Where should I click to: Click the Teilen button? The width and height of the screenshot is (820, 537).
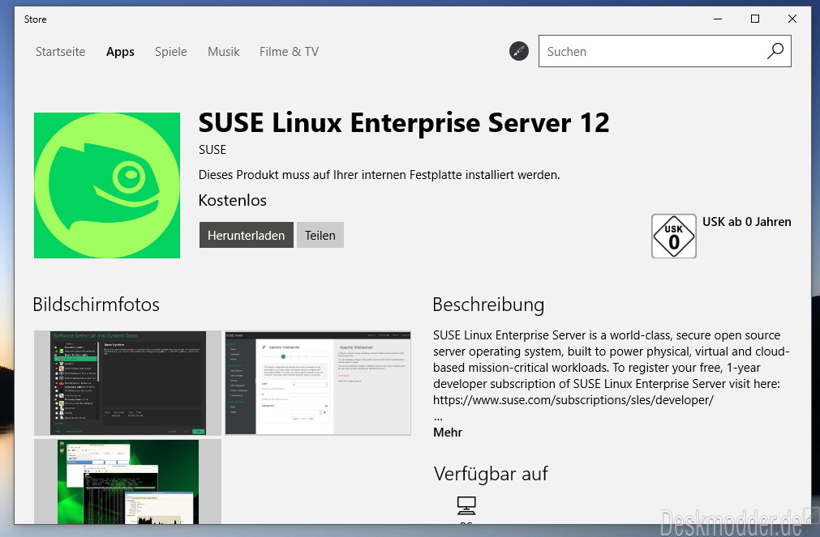[320, 235]
